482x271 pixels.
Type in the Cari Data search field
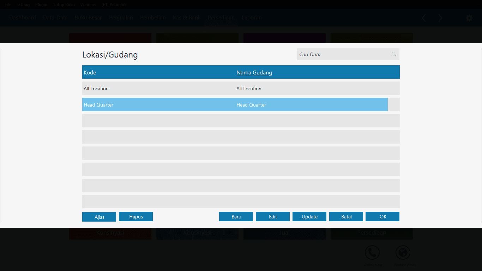tap(342, 54)
